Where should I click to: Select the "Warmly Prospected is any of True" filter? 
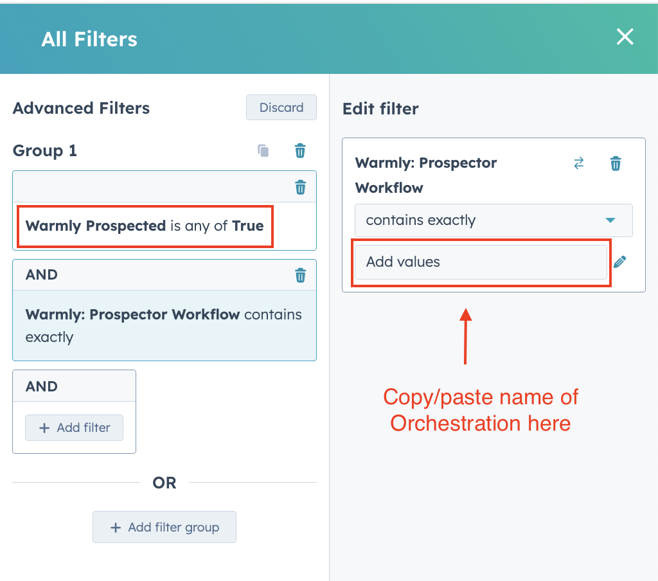[145, 226]
